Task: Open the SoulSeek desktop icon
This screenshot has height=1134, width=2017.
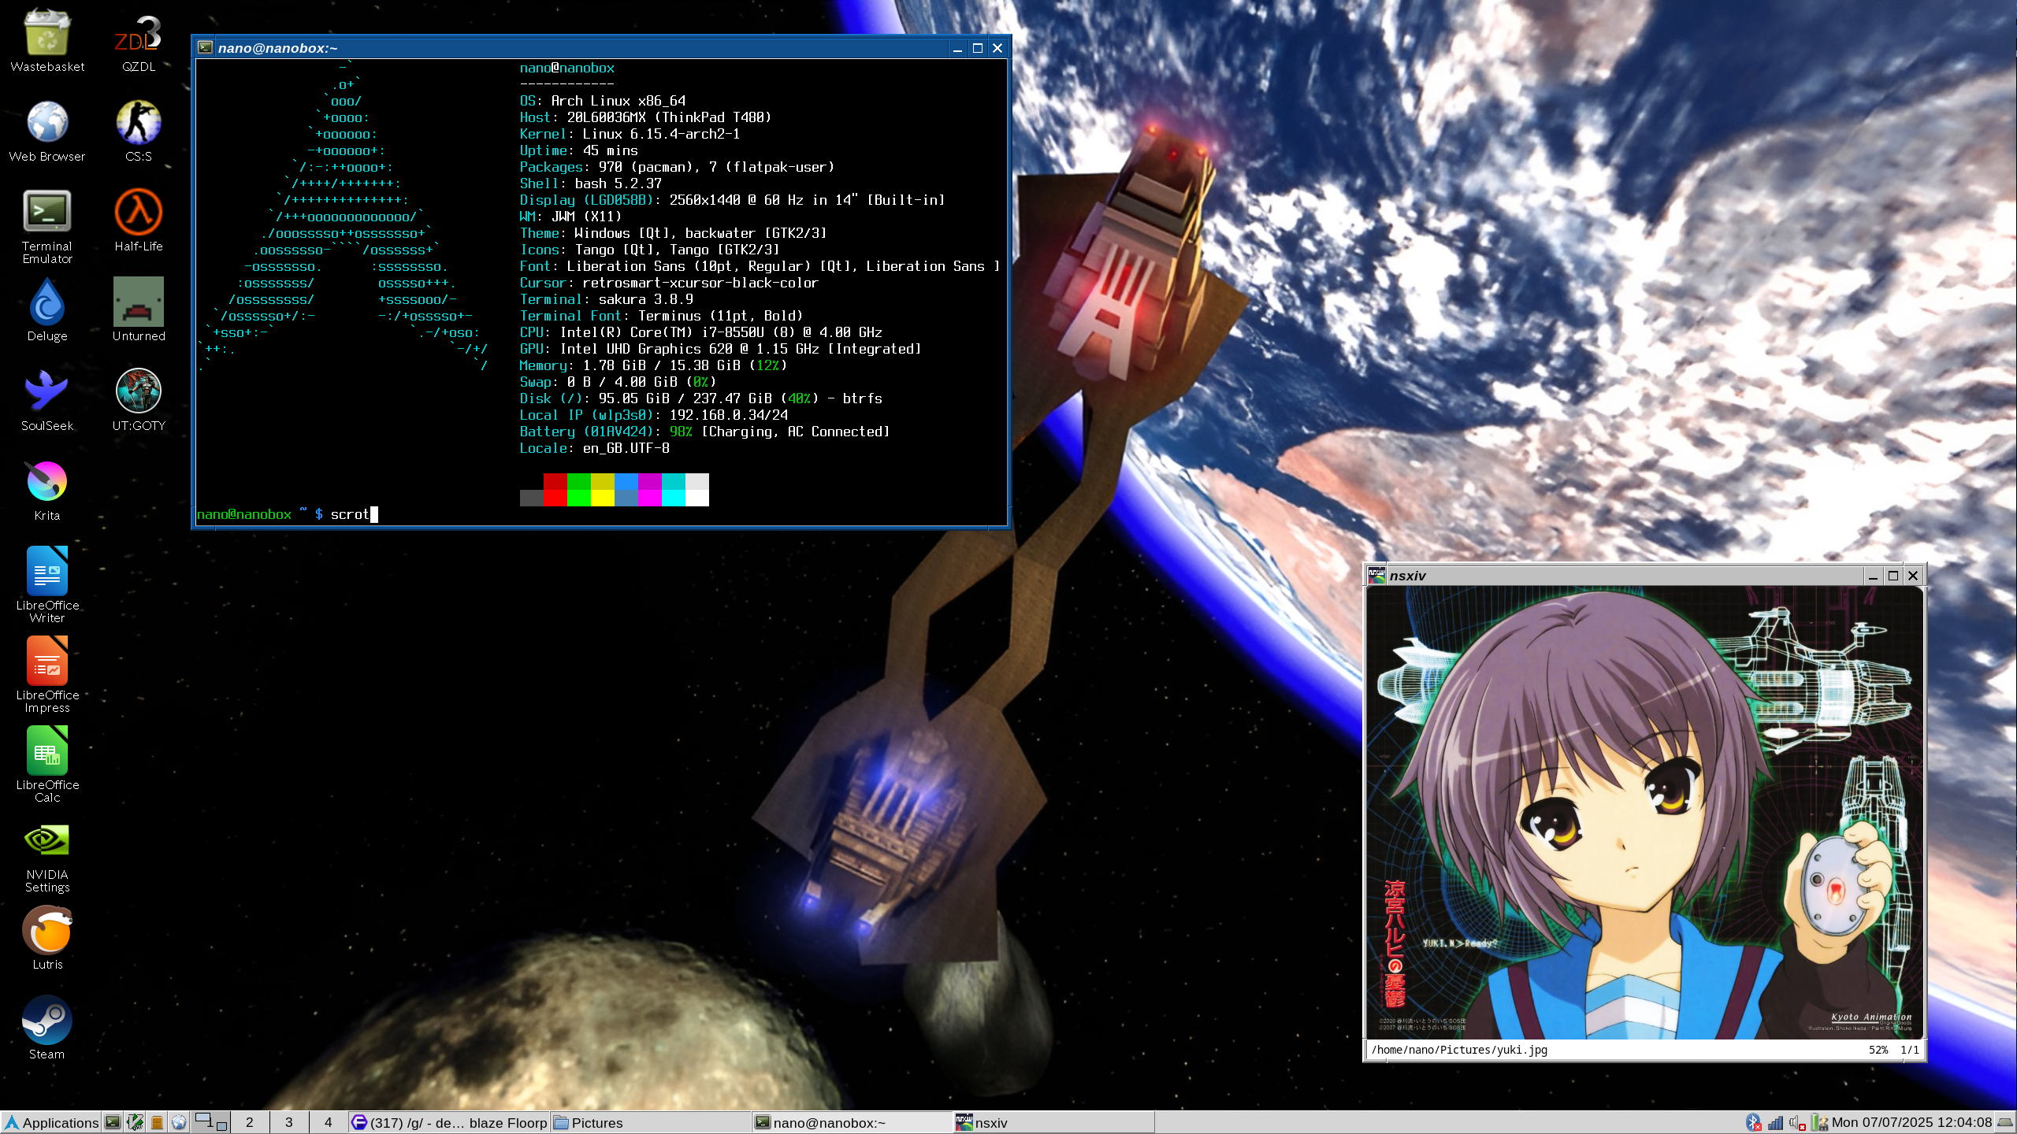Action: click(x=47, y=400)
